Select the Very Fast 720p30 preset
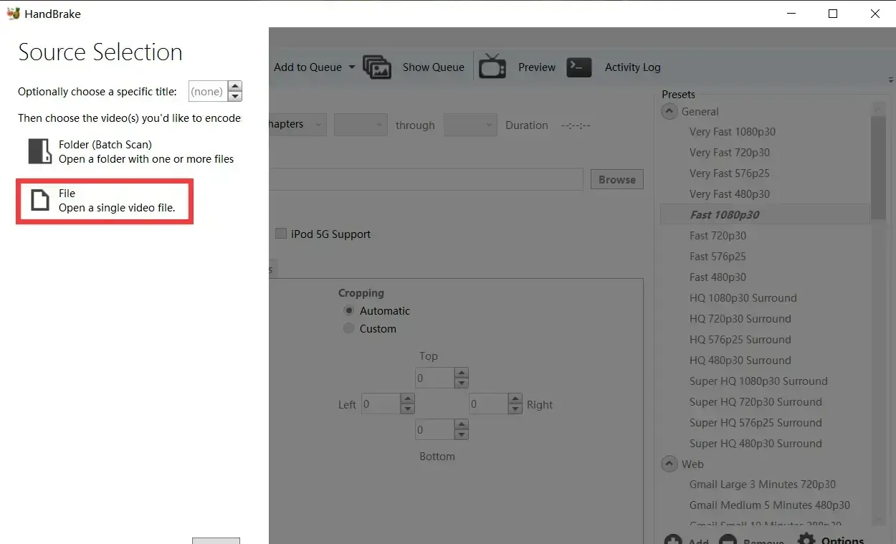 pyautogui.click(x=730, y=153)
